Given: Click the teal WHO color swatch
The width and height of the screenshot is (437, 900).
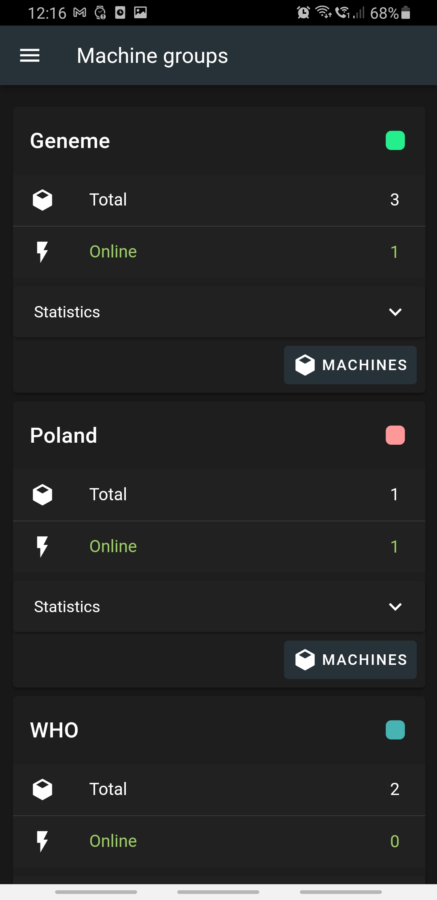Looking at the screenshot, I should (395, 730).
